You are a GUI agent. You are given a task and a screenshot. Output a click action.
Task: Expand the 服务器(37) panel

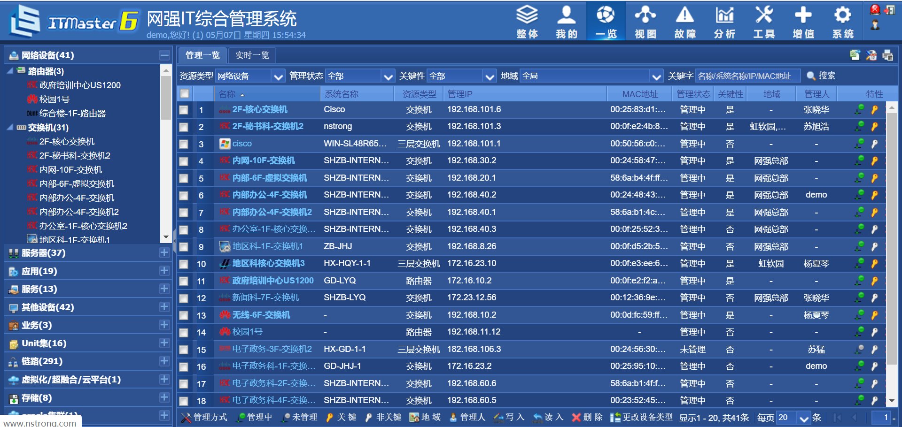(x=164, y=252)
